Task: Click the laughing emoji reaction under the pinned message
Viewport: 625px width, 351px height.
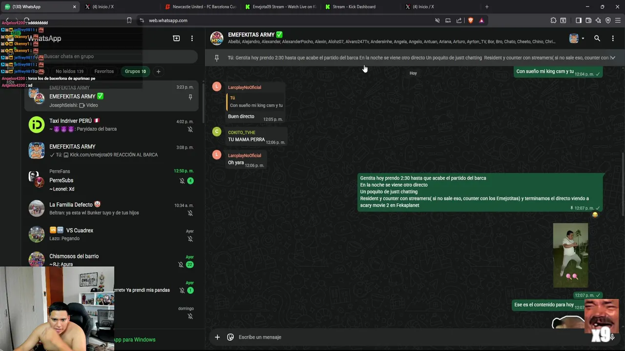Action: pos(595,214)
